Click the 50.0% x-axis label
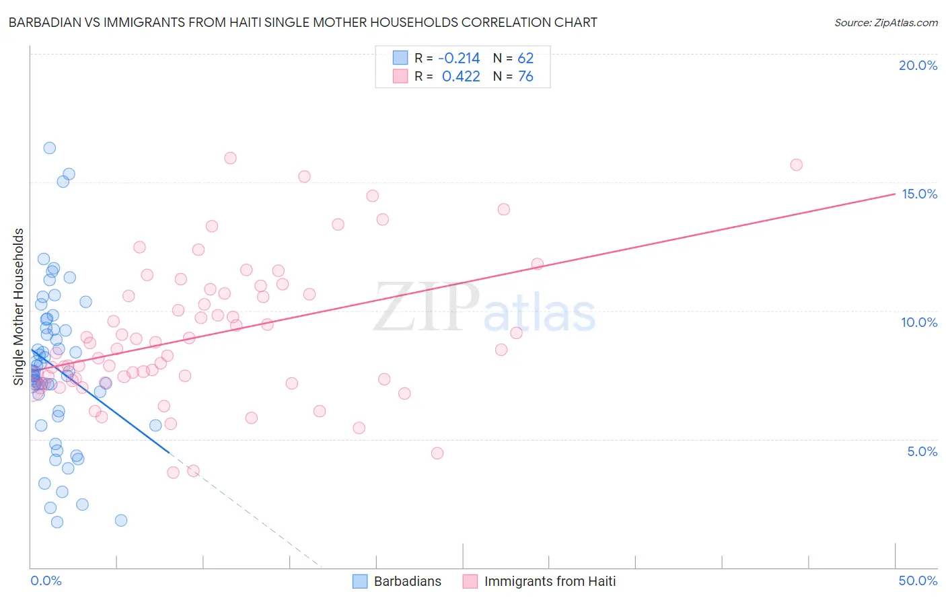The width and height of the screenshot is (946, 600). (918, 580)
